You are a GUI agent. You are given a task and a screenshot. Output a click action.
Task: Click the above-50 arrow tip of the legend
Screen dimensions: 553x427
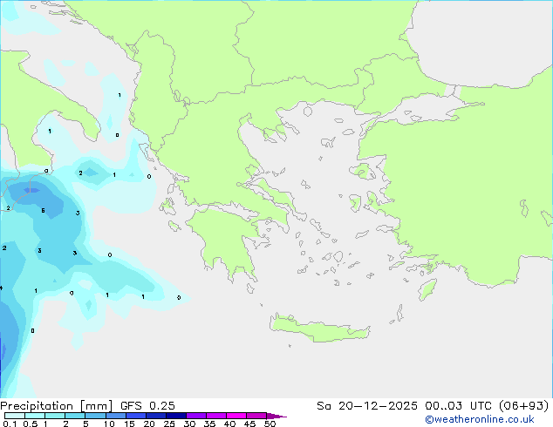276,416
